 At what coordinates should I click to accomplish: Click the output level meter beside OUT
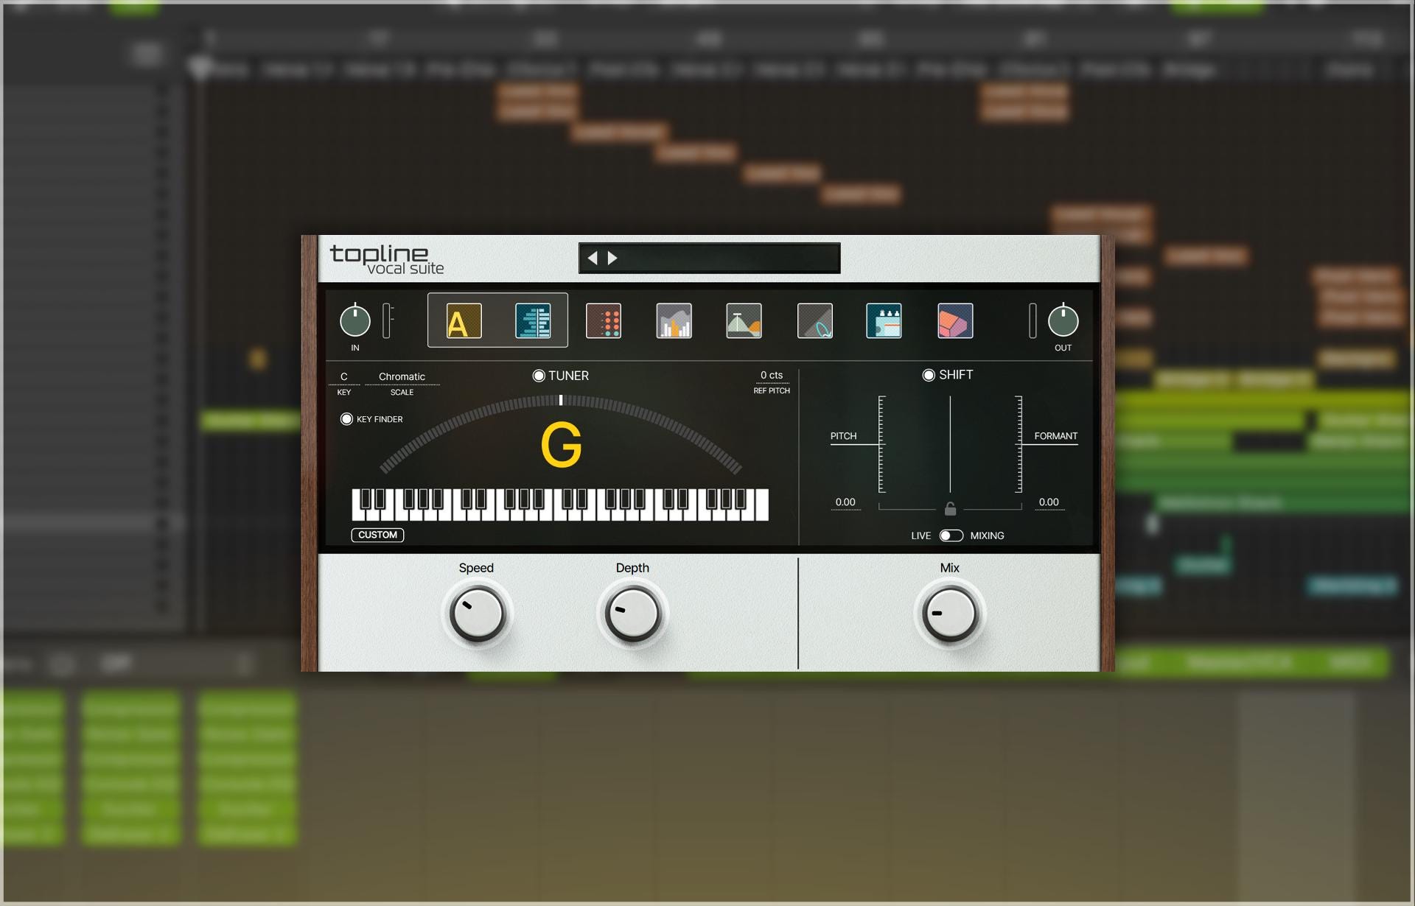1033,320
